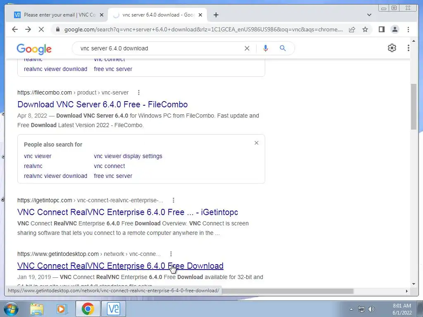Click the getintodesktop.com breadcrumb URL
The width and height of the screenshot is (423, 317).
click(89, 254)
